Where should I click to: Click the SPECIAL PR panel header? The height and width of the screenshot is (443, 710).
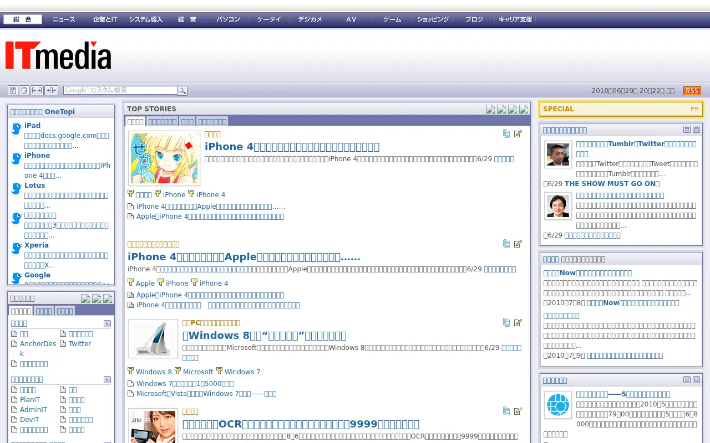click(x=621, y=109)
